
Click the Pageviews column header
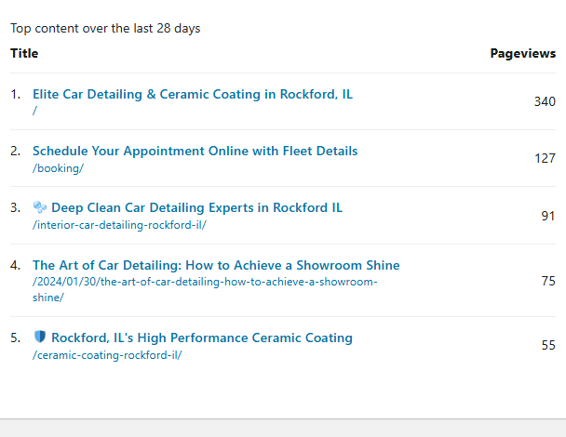click(x=522, y=54)
